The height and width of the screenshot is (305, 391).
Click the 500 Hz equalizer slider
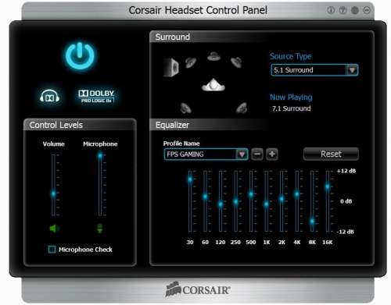coord(251,194)
